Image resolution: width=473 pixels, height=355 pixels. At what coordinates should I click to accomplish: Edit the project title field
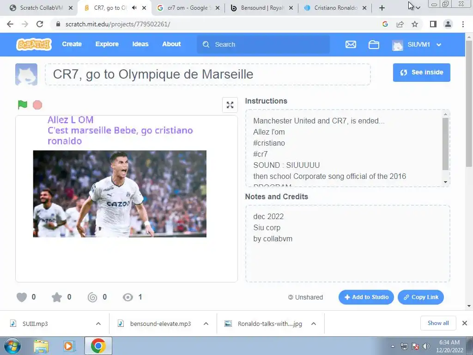tap(207, 74)
